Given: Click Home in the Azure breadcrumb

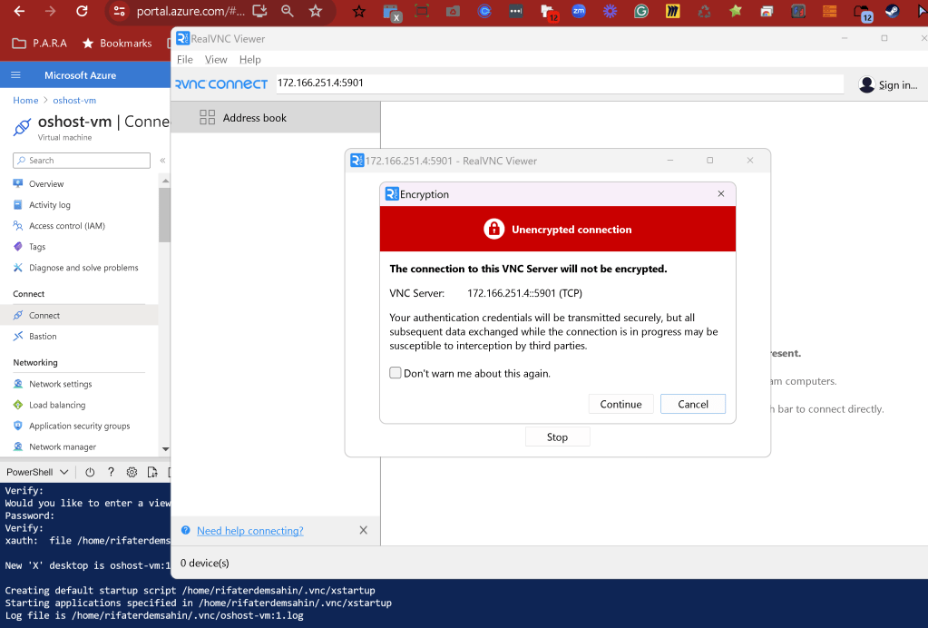Looking at the screenshot, I should click(25, 100).
